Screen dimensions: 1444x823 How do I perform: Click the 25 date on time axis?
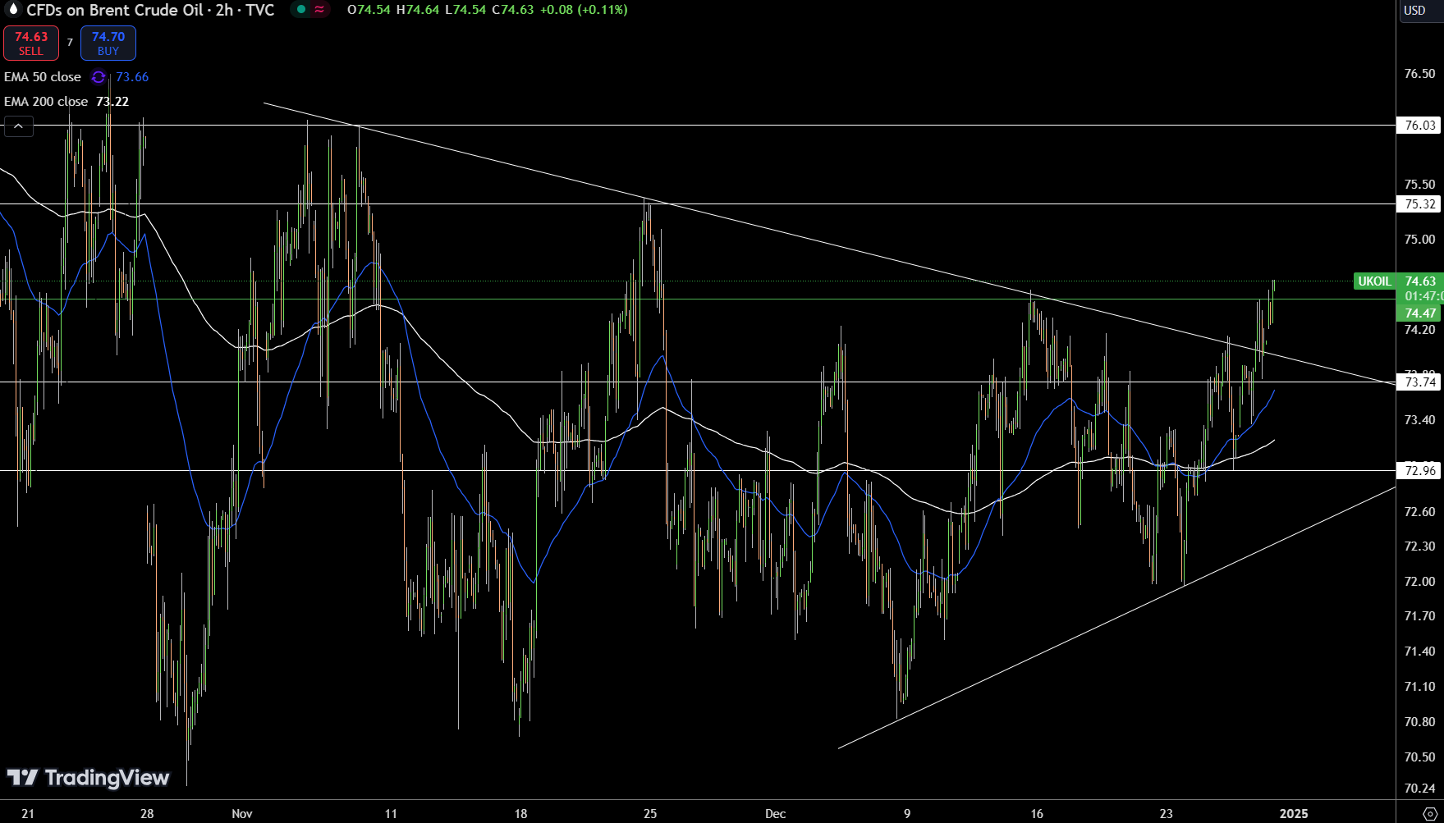tap(650, 814)
